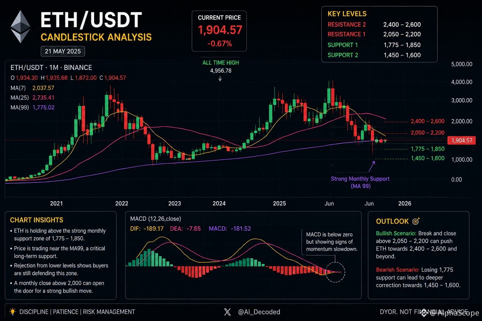The height and width of the screenshot is (321, 482).
Task: Click the ETH/USDT main title
Action: [91, 20]
